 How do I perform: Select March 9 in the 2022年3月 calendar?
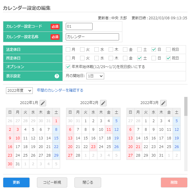coord(154,130)
